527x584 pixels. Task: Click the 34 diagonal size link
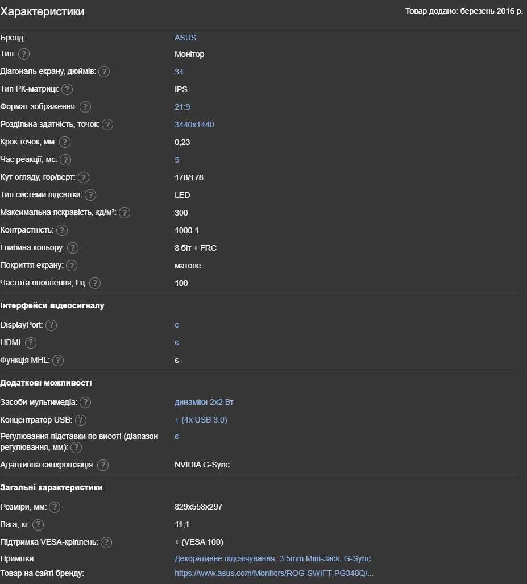pos(179,72)
